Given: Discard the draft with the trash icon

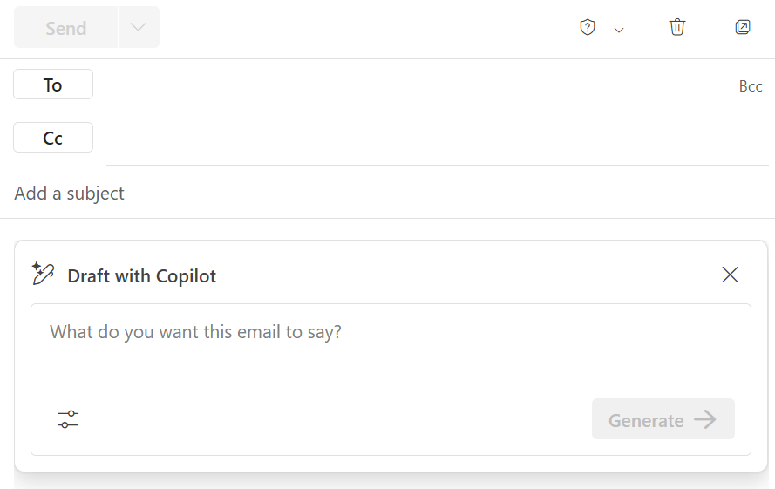Looking at the screenshot, I should [677, 27].
